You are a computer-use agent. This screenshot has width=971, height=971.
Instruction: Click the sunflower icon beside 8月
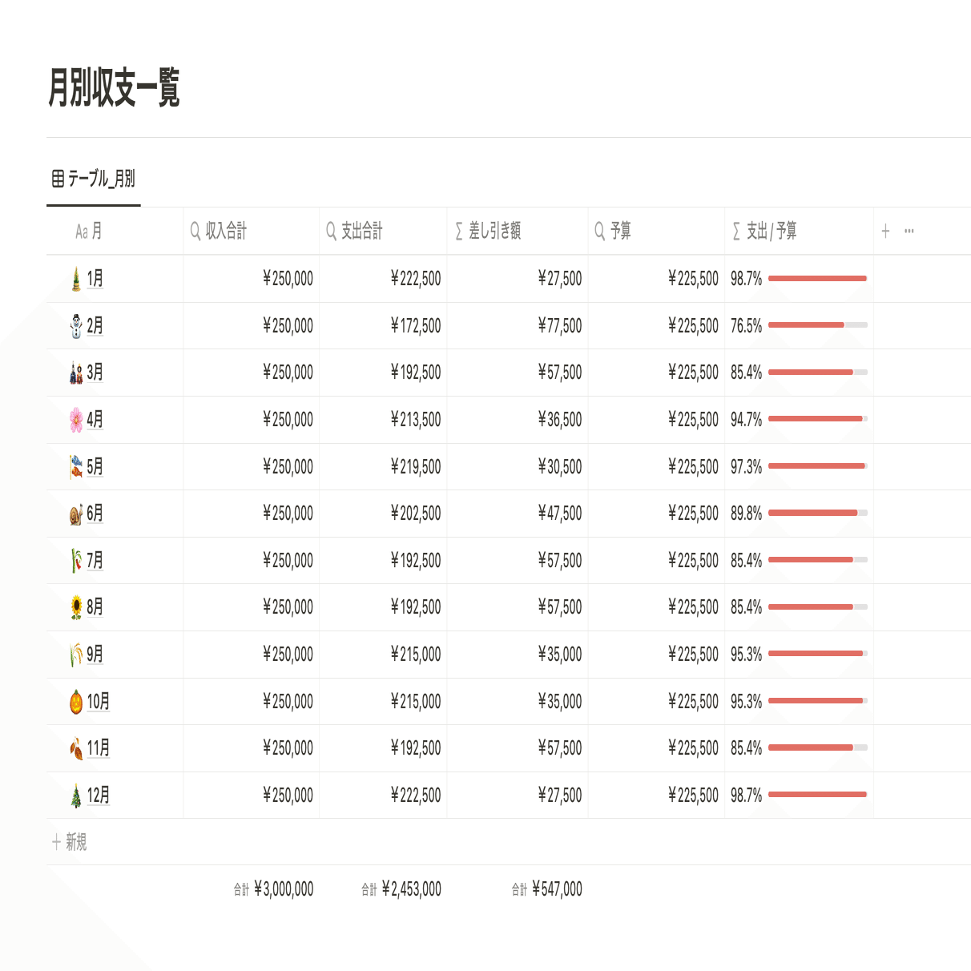76,607
